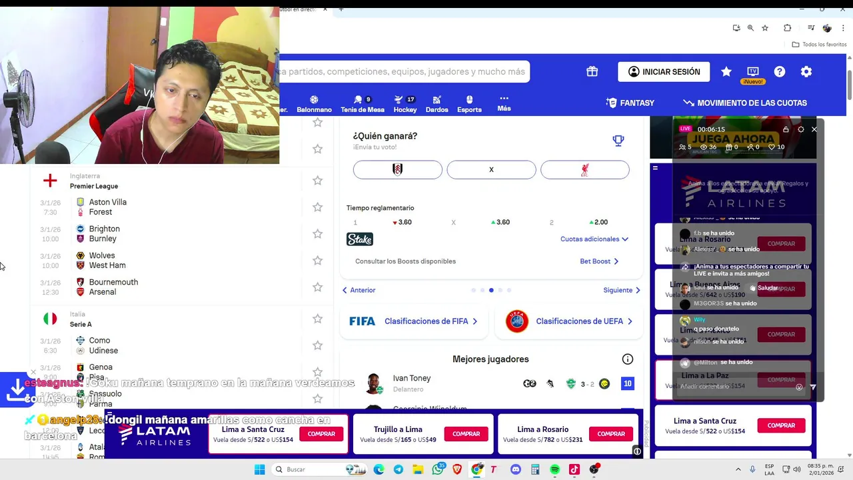Open the live stream overlay settings icon
This screenshot has height=480, width=853.
(801, 129)
